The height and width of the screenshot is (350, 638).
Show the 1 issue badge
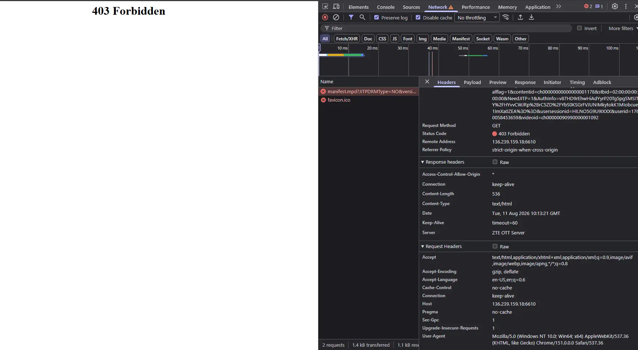coord(599,6)
